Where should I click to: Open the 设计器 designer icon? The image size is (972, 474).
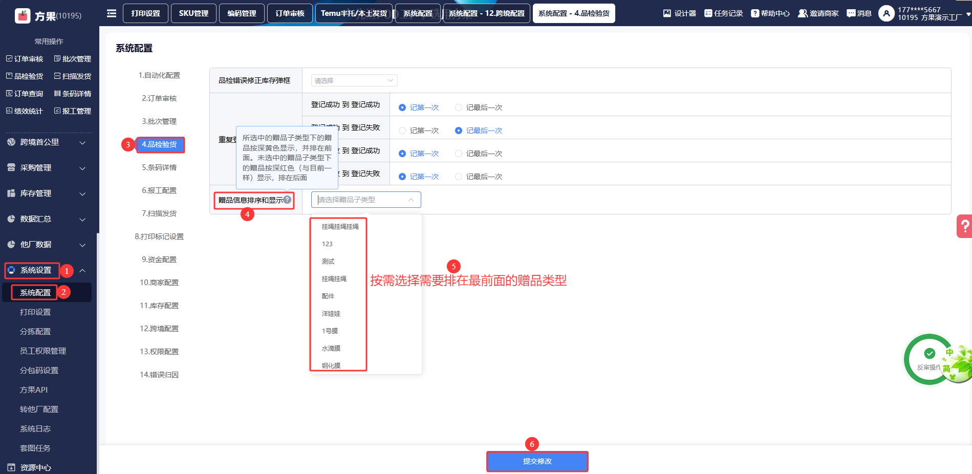click(667, 13)
